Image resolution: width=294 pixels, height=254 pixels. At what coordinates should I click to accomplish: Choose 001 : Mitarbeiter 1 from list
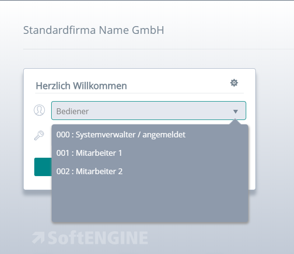coord(89,153)
